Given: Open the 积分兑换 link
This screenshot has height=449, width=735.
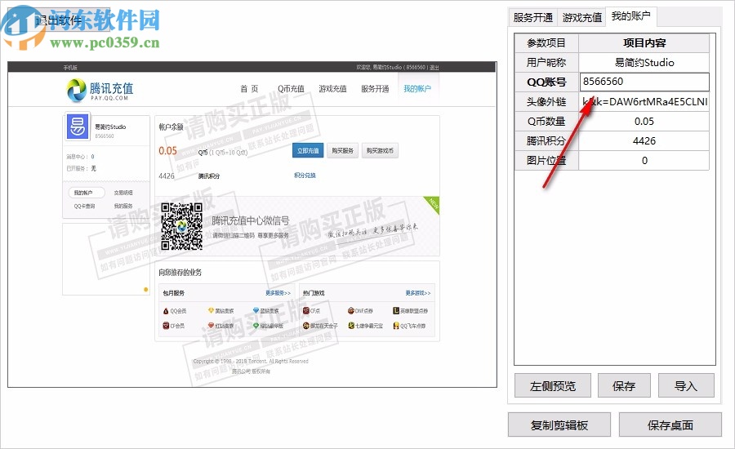Looking at the screenshot, I should pyautogui.click(x=305, y=176).
